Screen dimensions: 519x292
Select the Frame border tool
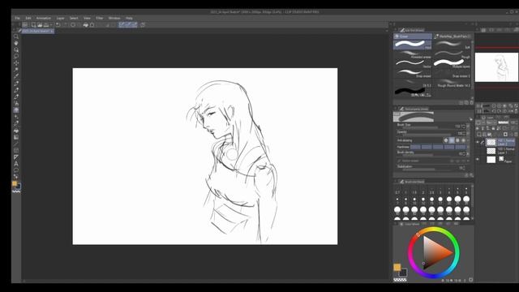(x=16, y=150)
